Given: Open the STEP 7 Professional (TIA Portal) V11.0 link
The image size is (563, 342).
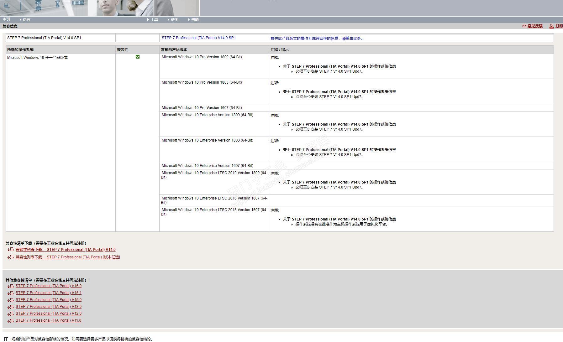Looking at the screenshot, I should tap(48, 320).
